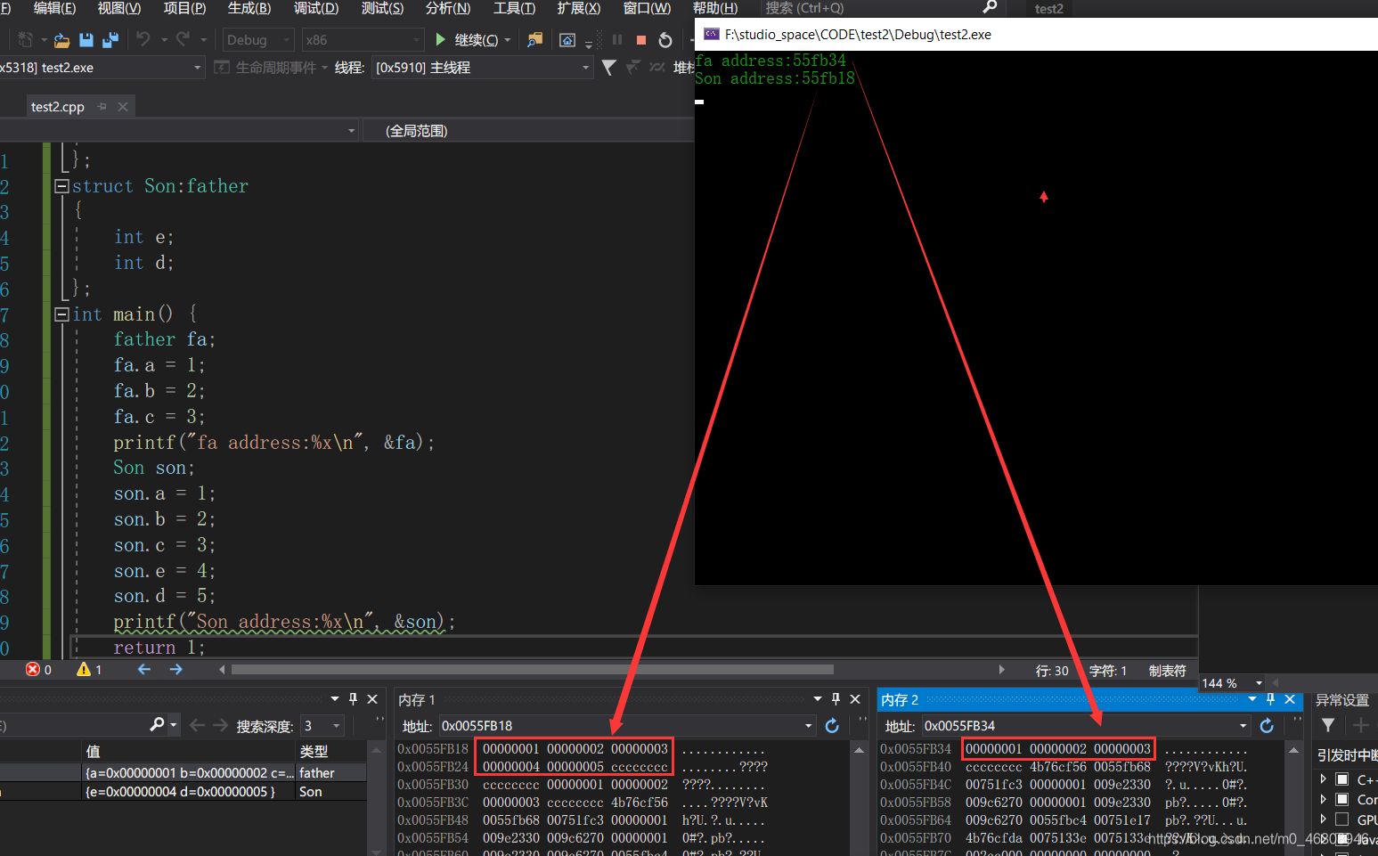Click the search magnifier in watch panel
The height and width of the screenshot is (856, 1378).
158,725
